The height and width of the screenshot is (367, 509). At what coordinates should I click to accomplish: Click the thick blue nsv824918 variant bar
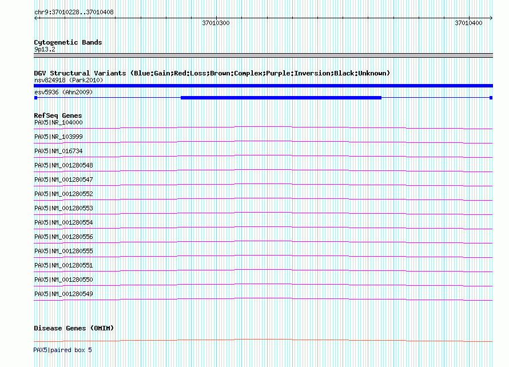tap(263, 86)
